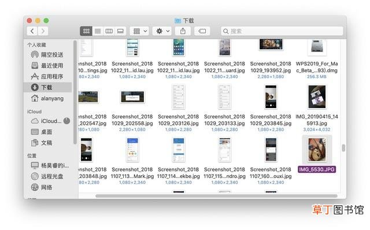The image size is (370, 230).
Task: Click the horizontal scrollbar at bottom
Action: (216, 196)
